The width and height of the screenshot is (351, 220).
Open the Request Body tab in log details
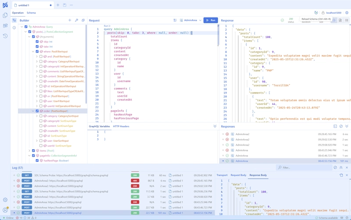pos(238,175)
